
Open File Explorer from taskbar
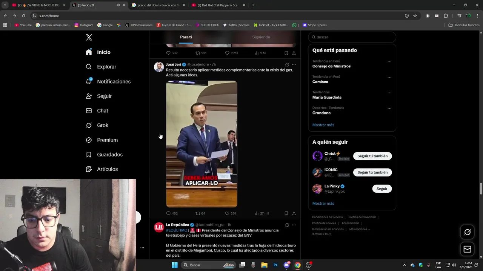tap(264, 265)
